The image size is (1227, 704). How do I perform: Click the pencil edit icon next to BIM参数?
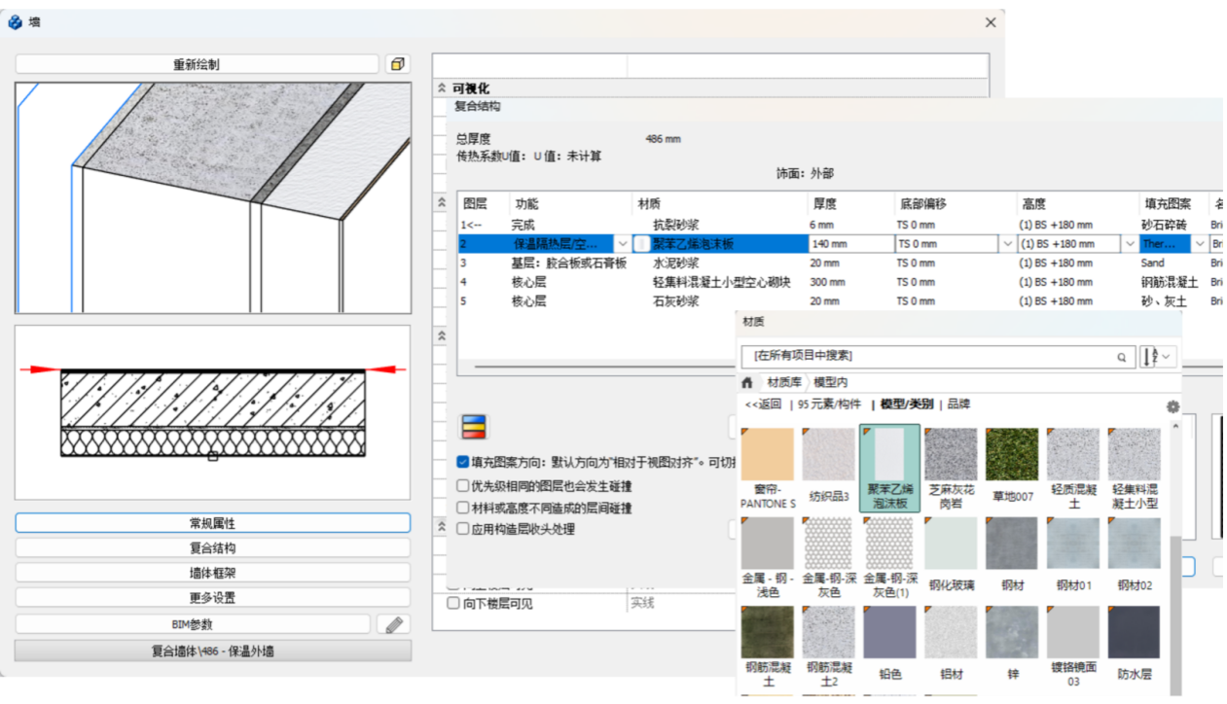tap(394, 624)
